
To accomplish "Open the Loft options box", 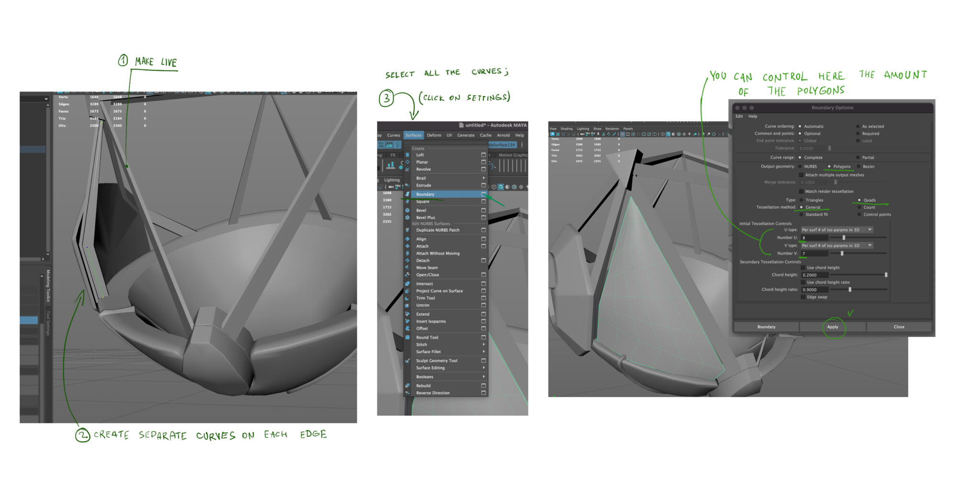I will (x=483, y=155).
